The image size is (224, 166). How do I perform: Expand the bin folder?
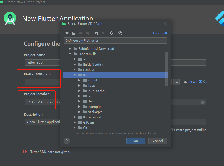pyautogui.click(x=79, y=96)
